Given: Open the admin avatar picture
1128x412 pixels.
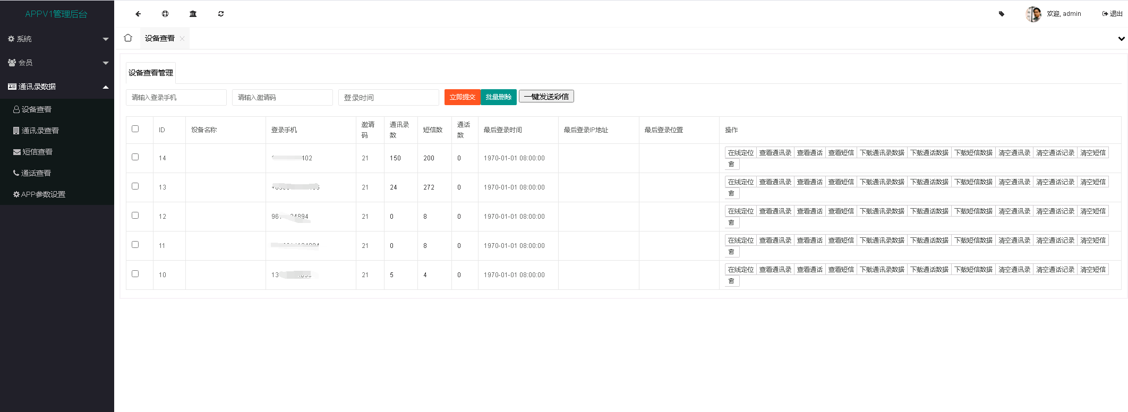Looking at the screenshot, I should point(1033,14).
